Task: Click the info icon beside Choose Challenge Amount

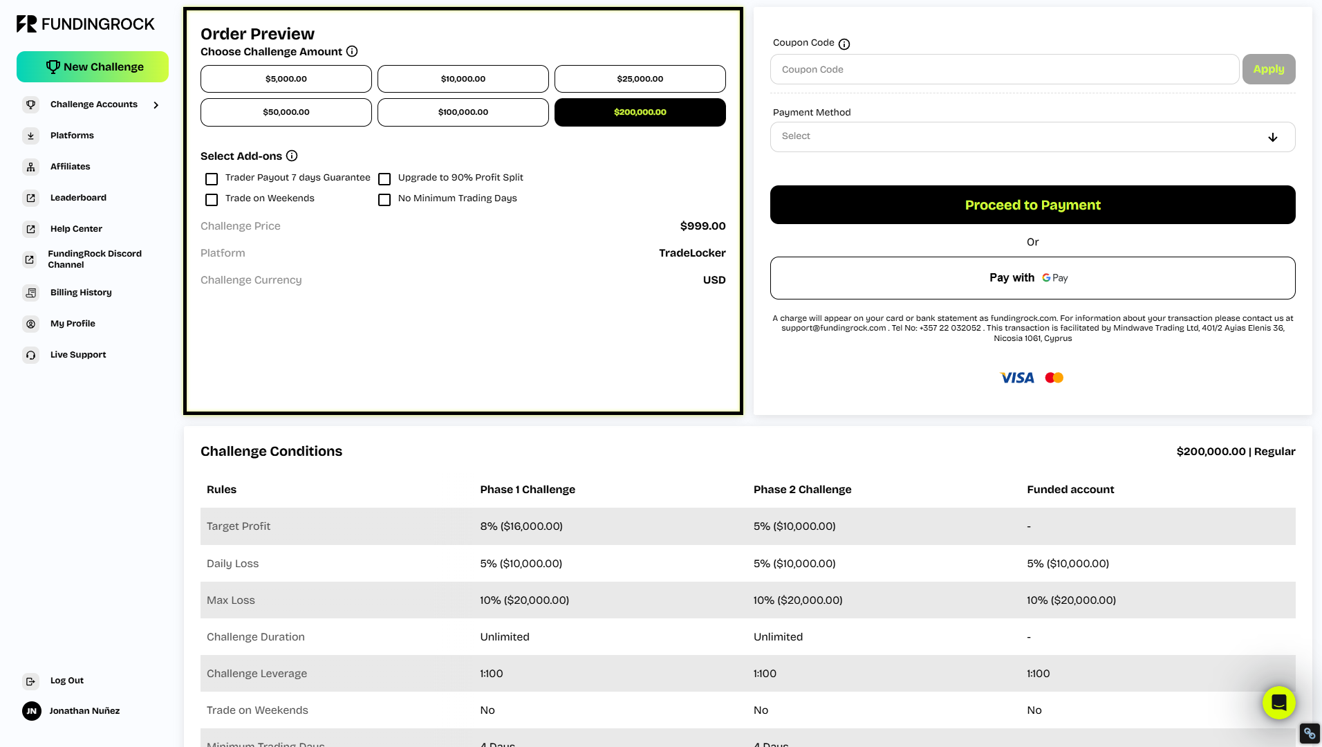Action: pyautogui.click(x=352, y=51)
